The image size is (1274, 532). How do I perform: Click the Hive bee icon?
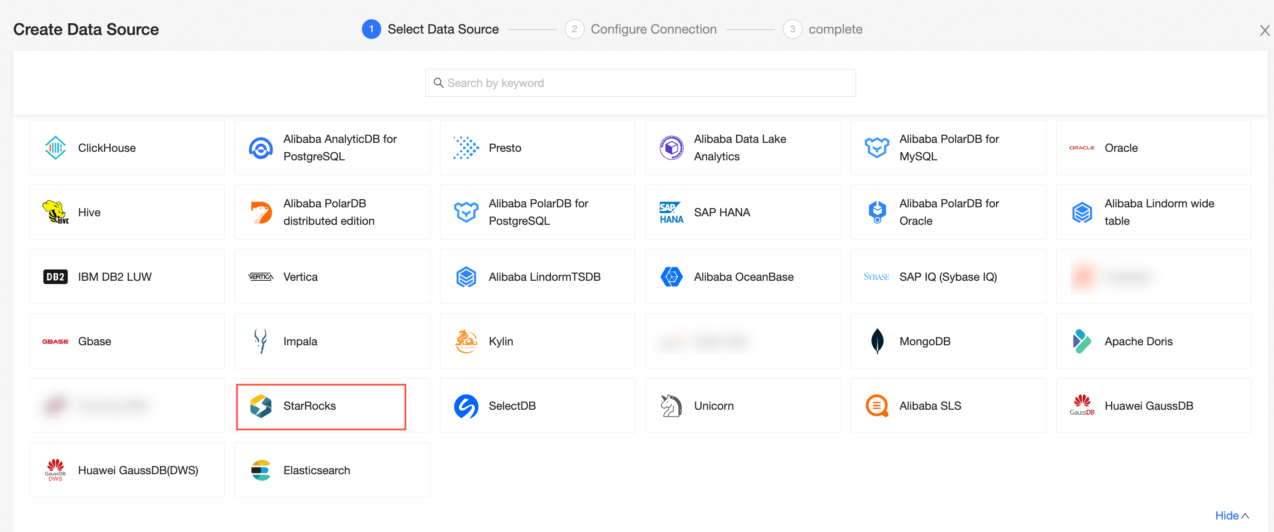coord(56,212)
